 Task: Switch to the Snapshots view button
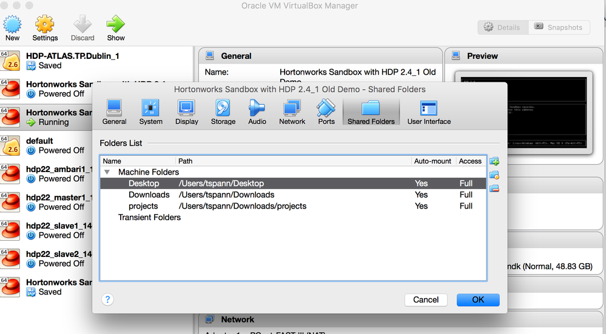point(559,27)
